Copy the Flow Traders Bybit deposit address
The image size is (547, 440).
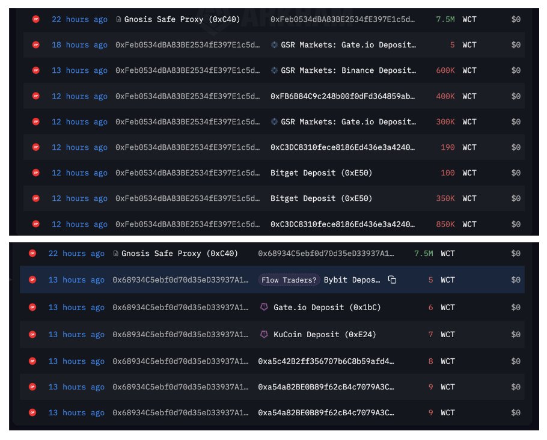coord(392,280)
